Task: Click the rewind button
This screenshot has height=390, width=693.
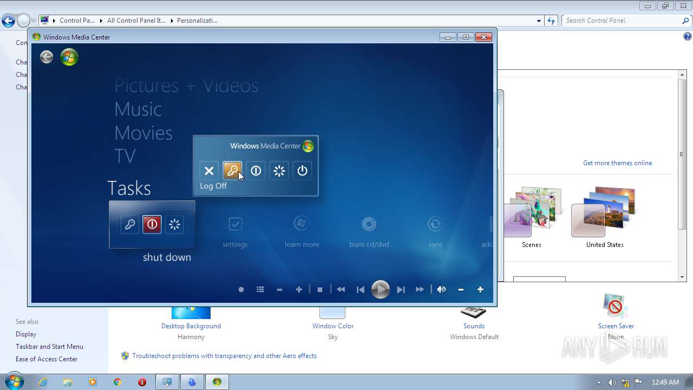Action: pyautogui.click(x=341, y=290)
